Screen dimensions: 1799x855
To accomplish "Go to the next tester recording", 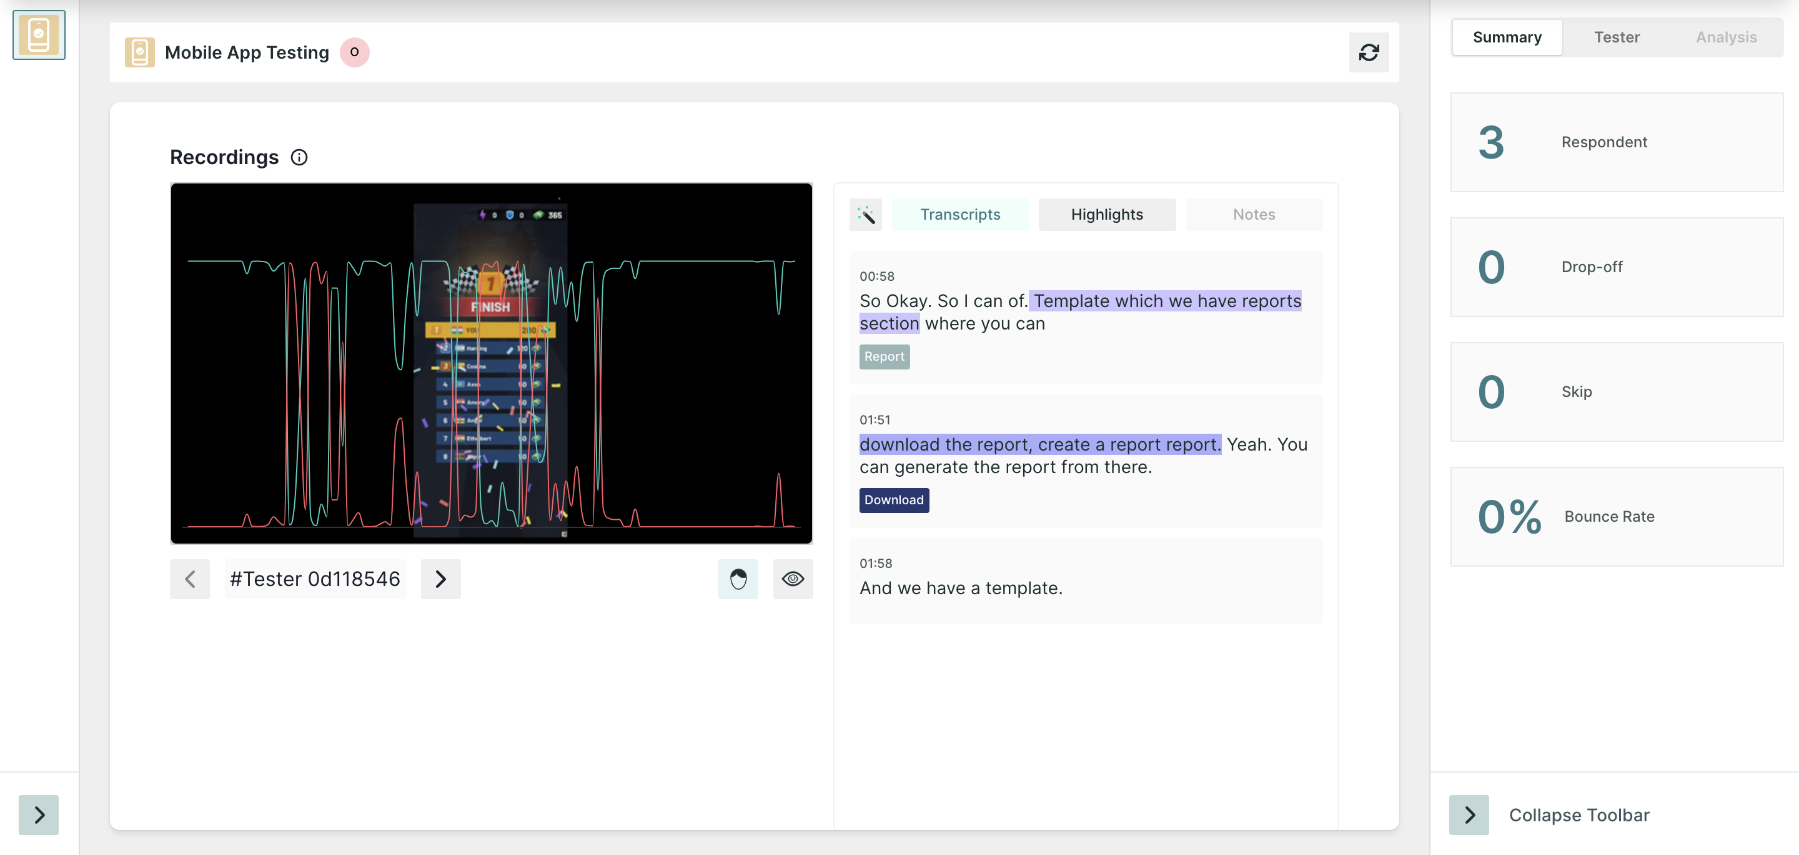I will pos(440,579).
